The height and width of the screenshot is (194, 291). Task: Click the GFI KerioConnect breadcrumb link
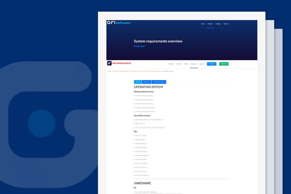click(136, 71)
